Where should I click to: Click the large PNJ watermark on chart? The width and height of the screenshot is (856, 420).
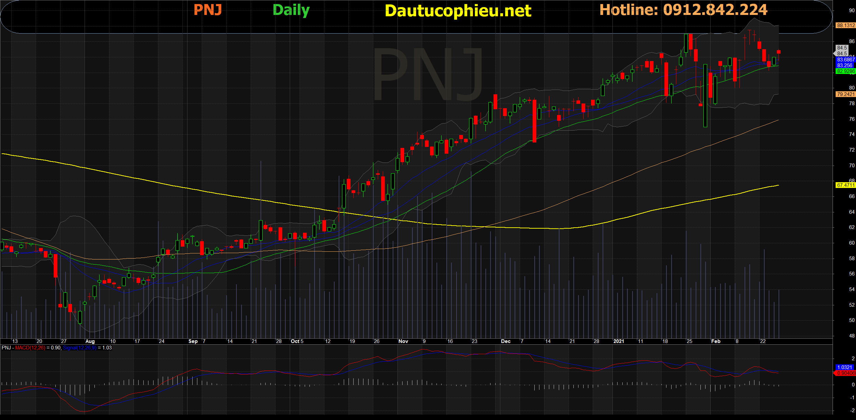click(428, 75)
